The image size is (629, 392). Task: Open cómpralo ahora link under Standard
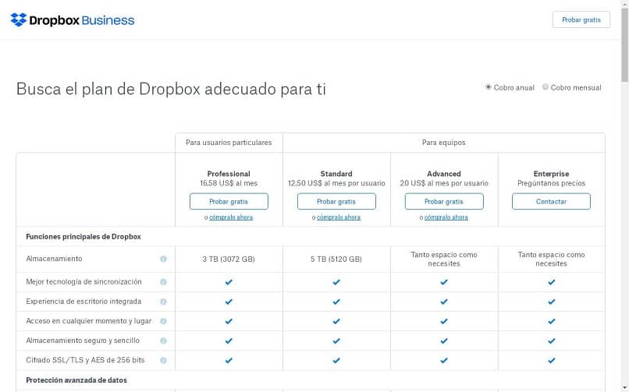click(339, 217)
